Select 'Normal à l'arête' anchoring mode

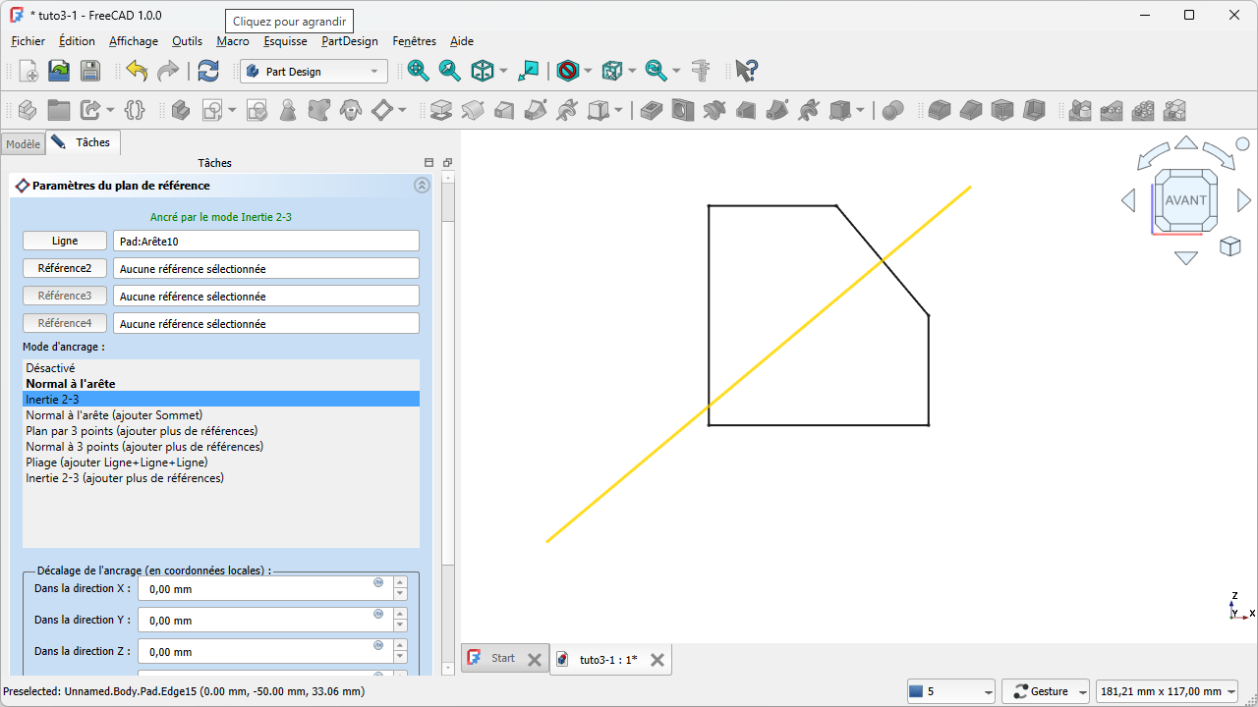(71, 384)
